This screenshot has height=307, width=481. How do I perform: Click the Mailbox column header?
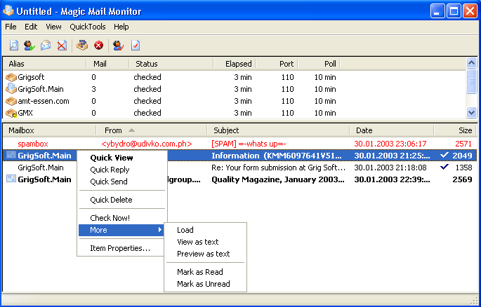[x=49, y=130]
